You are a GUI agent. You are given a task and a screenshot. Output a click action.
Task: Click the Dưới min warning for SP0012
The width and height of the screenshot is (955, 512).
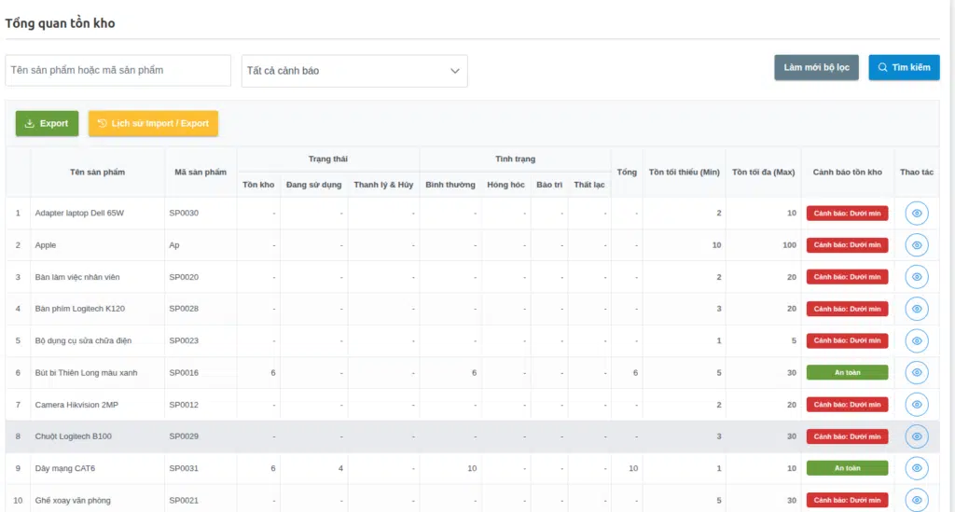pos(847,404)
